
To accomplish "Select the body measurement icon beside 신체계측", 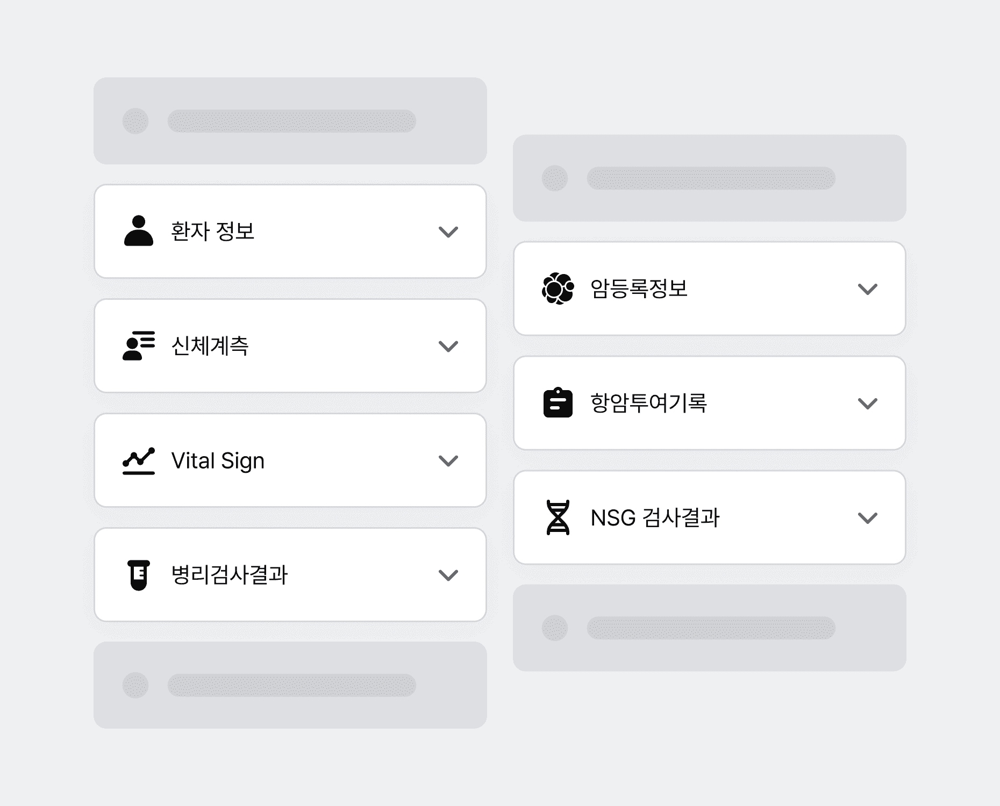I will 139,346.
